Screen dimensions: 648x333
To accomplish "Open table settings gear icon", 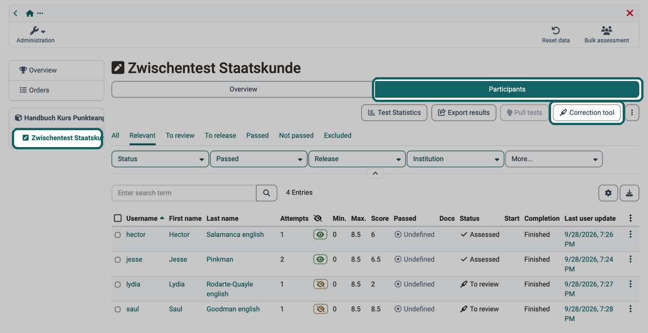I will click(x=608, y=193).
